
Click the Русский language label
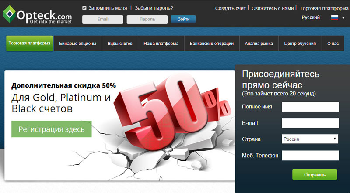pyautogui.click(x=311, y=17)
